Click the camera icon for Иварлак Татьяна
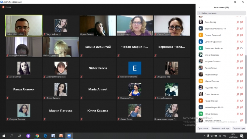This screenshot has width=247, height=139. 242,62
